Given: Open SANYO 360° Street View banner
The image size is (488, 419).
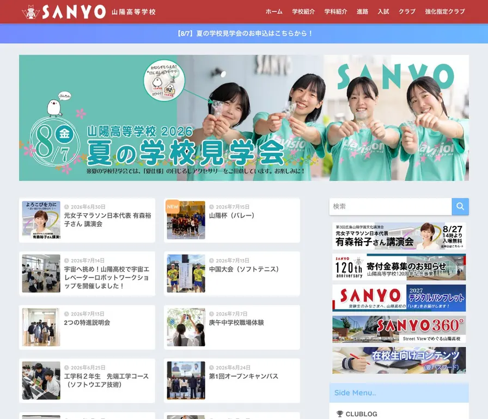Looking at the screenshot, I should click(x=399, y=329).
